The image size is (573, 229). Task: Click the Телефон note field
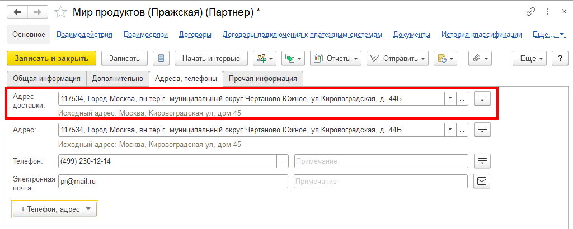[381, 161]
